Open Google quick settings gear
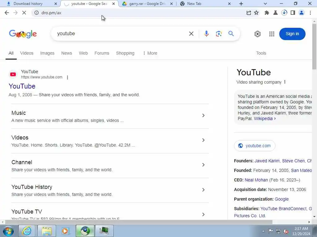 click(x=257, y=34)
